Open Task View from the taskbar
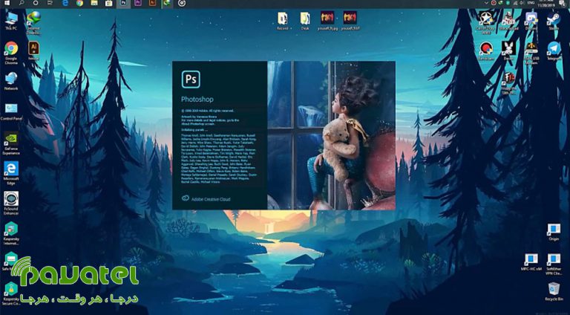Image resolution: width=570 pixels, height=315 pixels. point(50,3)
